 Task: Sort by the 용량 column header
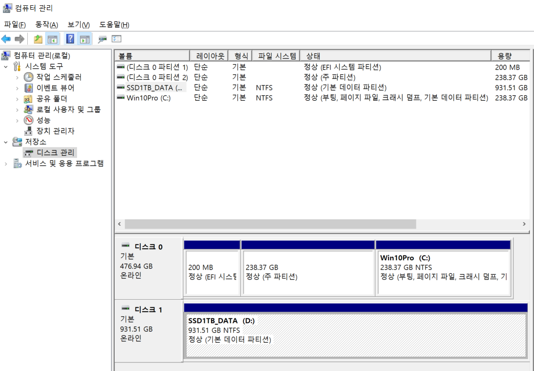(511, 56)
